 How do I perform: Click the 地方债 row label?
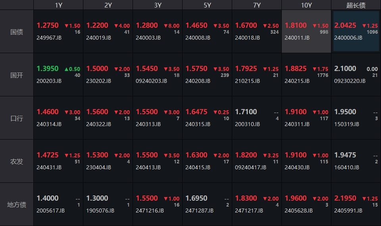point(17,205)
